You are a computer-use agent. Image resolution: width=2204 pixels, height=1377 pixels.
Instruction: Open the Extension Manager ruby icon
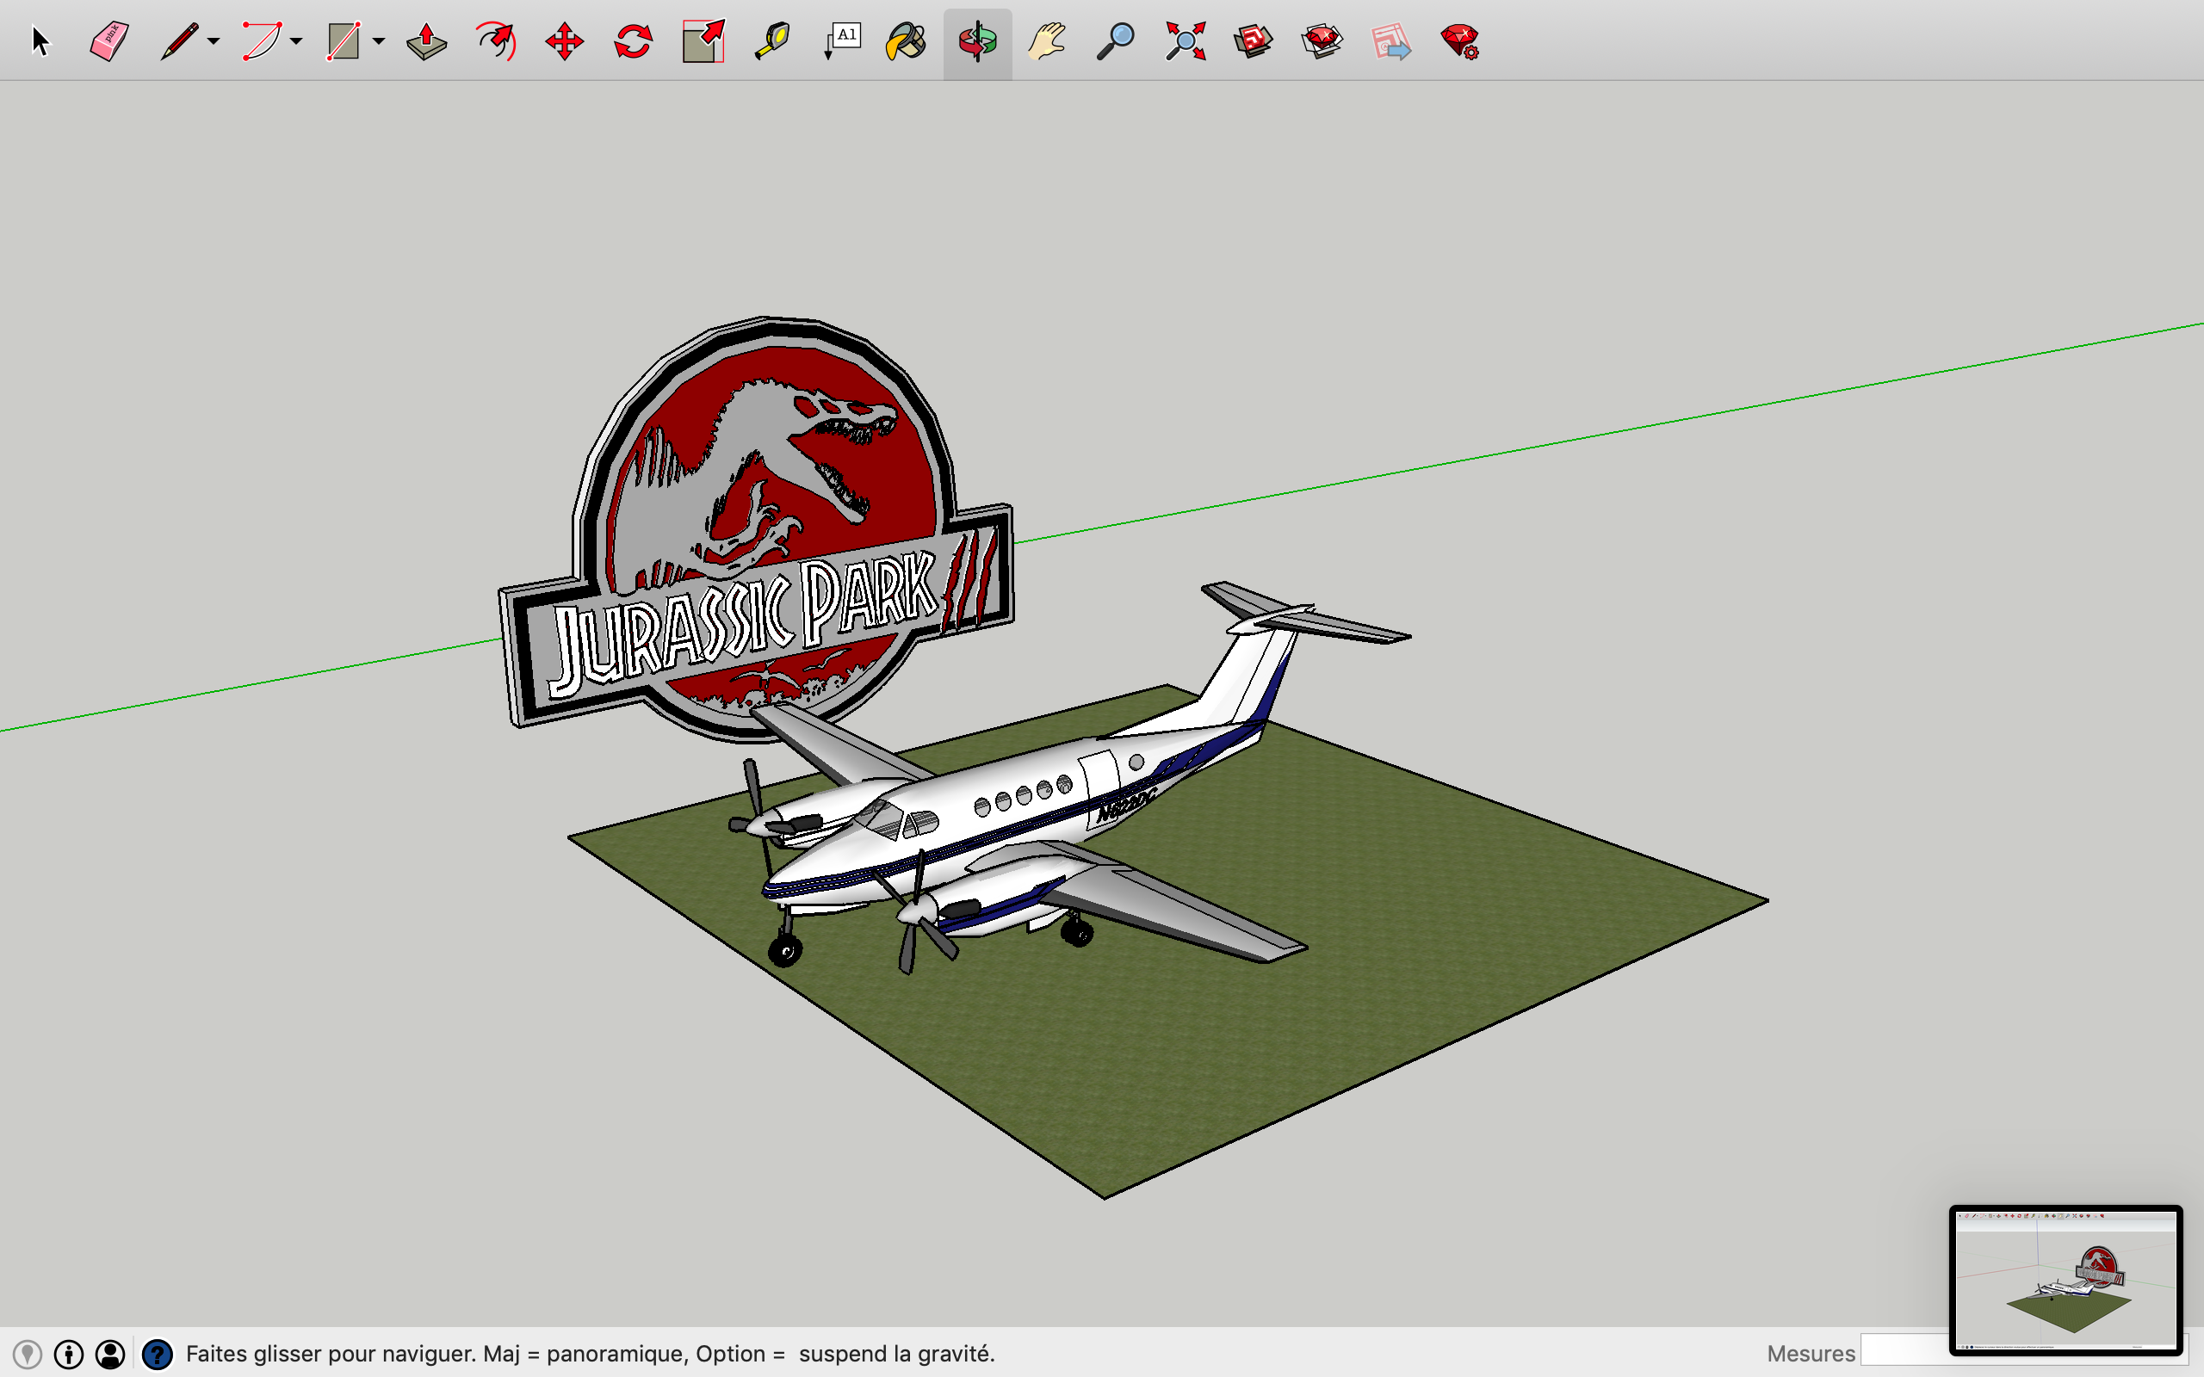pos(1460,42)
